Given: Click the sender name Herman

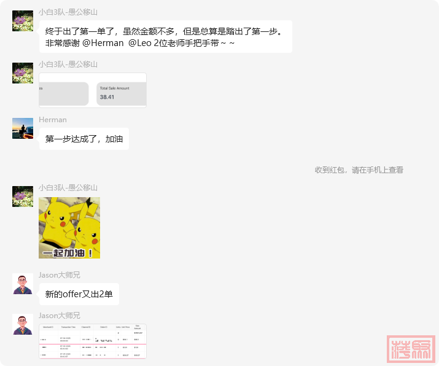Looking at the screenshot, I should 53,120.
